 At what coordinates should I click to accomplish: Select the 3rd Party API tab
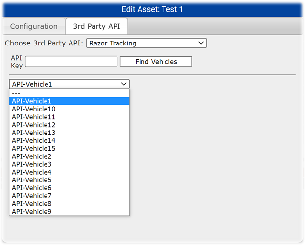[x=96, y=26]
